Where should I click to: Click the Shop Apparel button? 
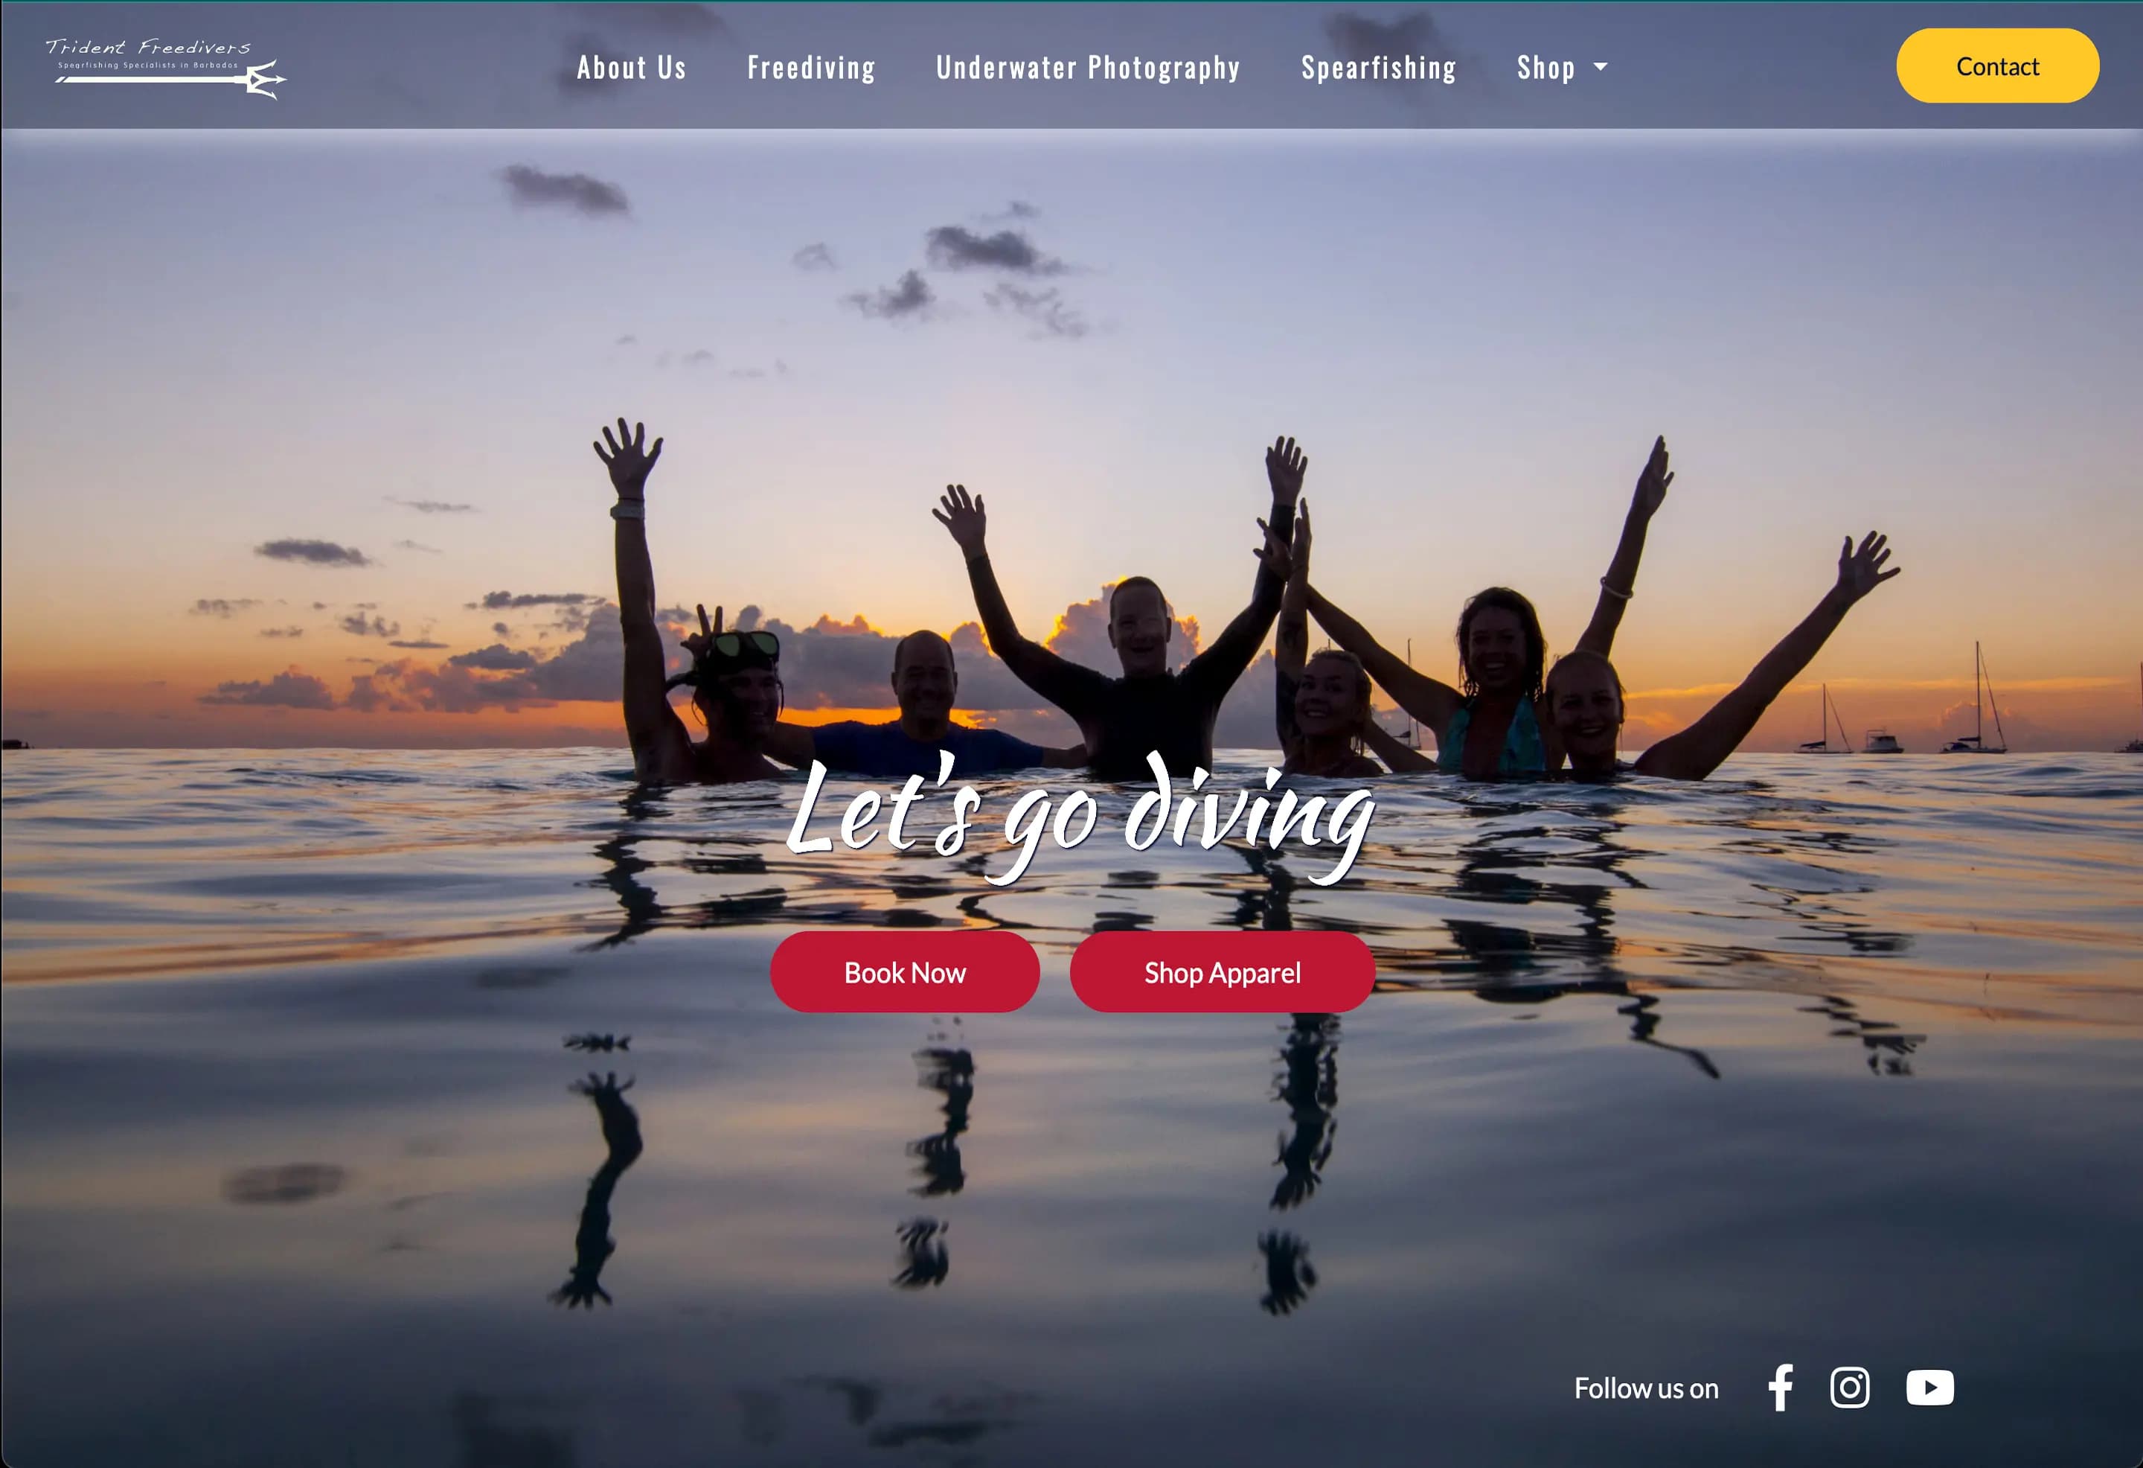1221,973
